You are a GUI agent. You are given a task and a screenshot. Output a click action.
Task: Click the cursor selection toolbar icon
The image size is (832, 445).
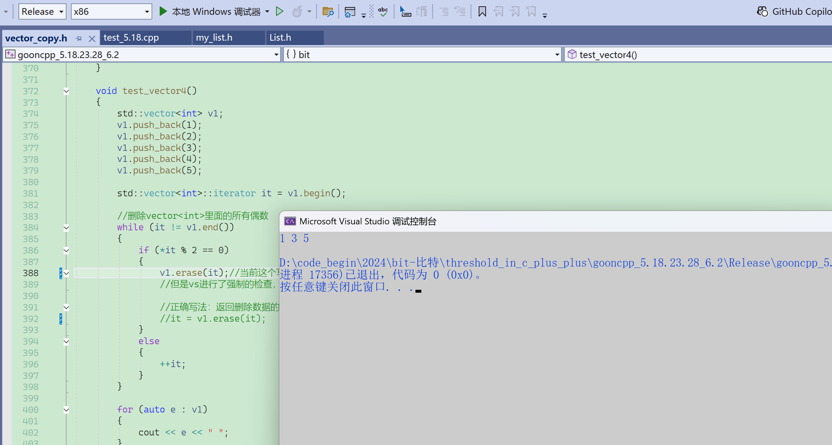click(x=405, y=12)
